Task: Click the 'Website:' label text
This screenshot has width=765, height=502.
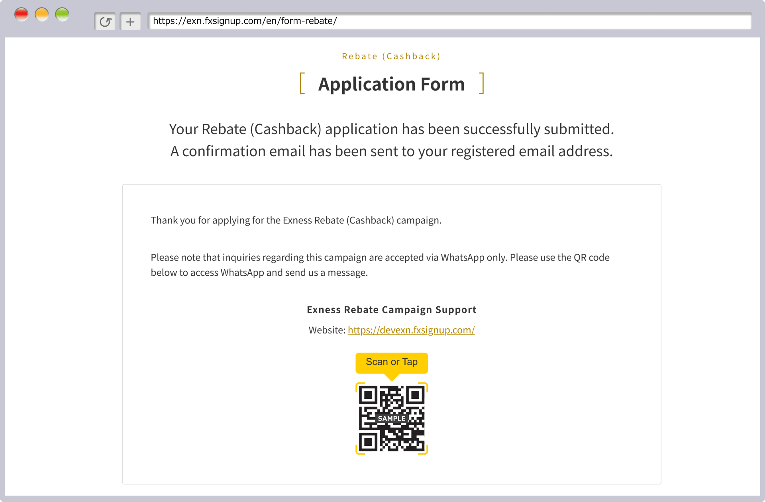Action: 327,330
